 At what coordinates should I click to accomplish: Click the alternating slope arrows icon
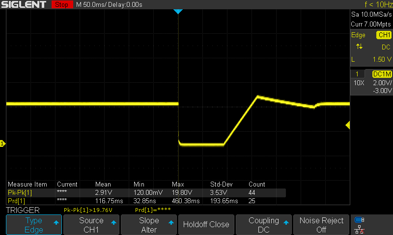pyautogui.click(x=360, y=47)
